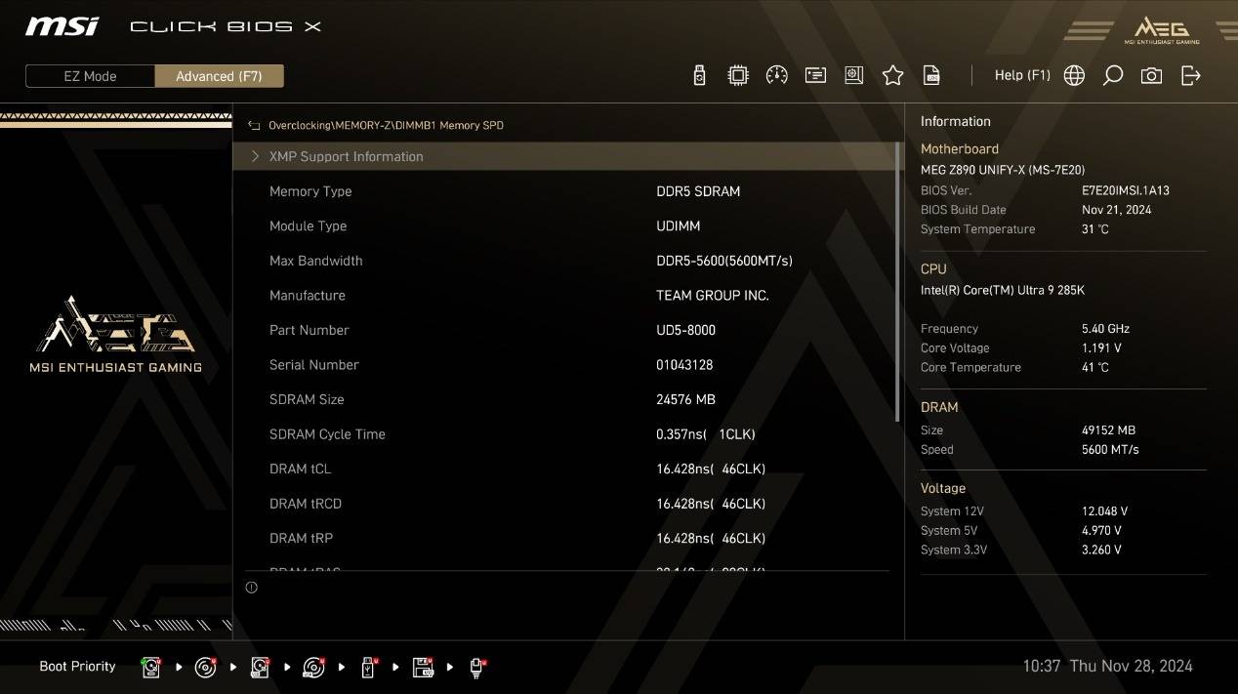
Task: Open the USB flash BIOS update icon
Action: pos(699,75)
